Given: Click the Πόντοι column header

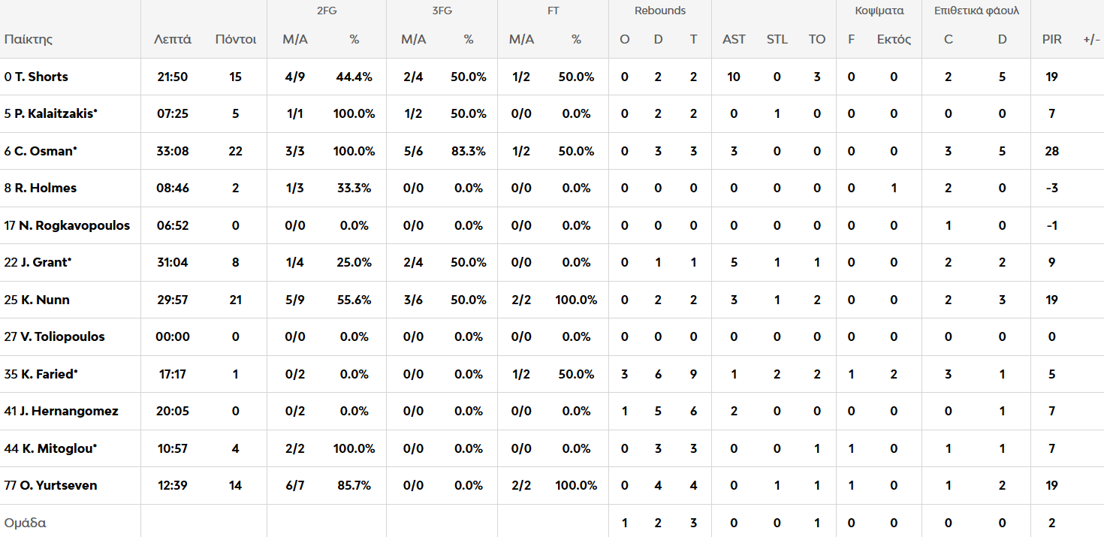Looking at the screenshot, I should (236, 39).
